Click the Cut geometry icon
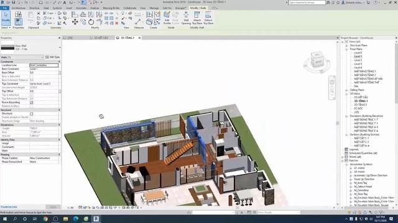 coord(45,18)
